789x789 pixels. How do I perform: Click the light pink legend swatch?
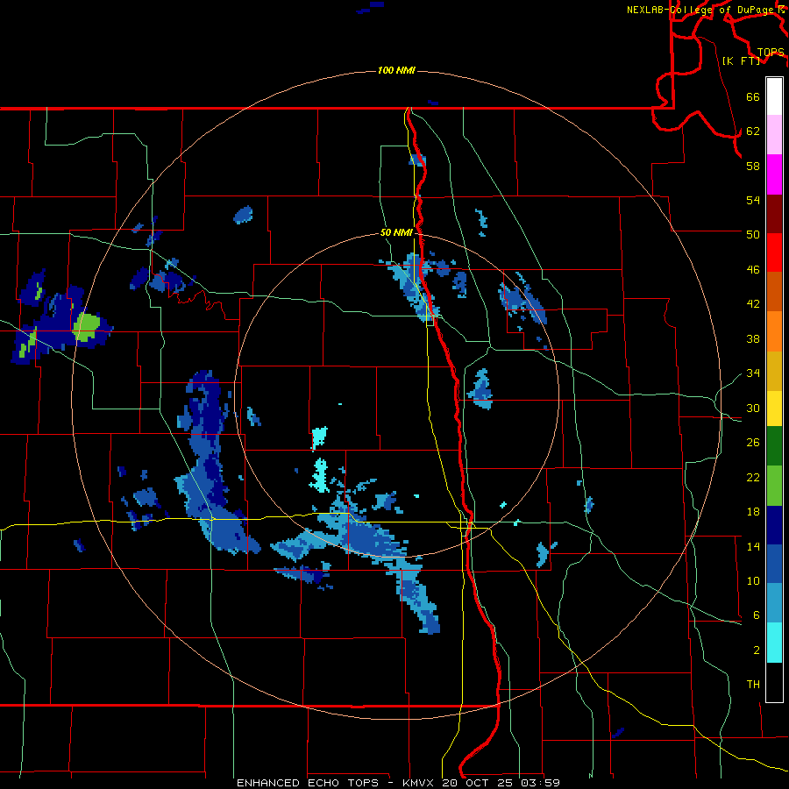774,135
